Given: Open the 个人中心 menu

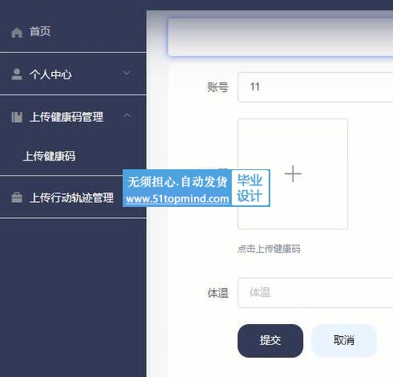Looking at the screenshot, I should (x=73, y=74).
